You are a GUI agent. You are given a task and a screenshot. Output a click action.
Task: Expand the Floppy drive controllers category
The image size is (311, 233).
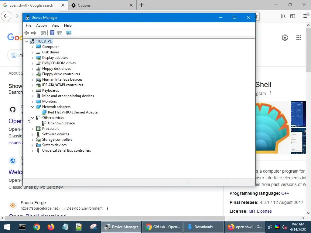coord(32,74)
